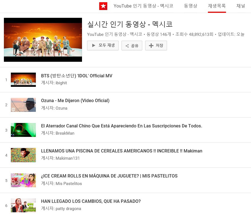
Task: Click the 업데이트: 오늘 update text
Action: coord(231,34)
